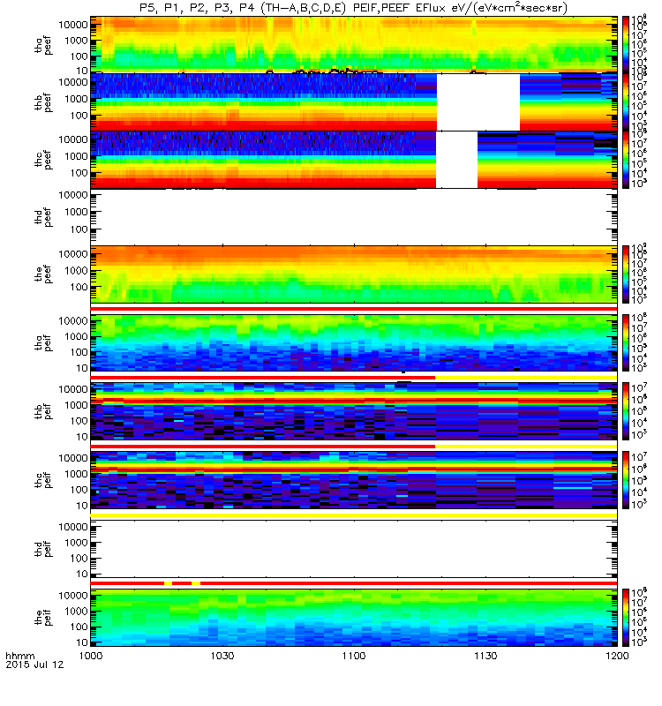Click the 100 tick label of thc peef

pyautogui.click(x=79, y=173)
